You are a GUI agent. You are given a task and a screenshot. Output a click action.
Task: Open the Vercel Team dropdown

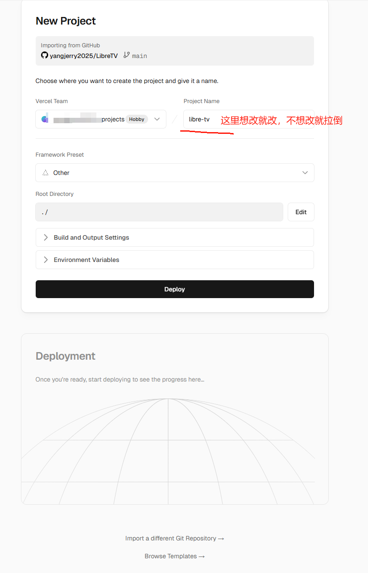tap(157, 119)
